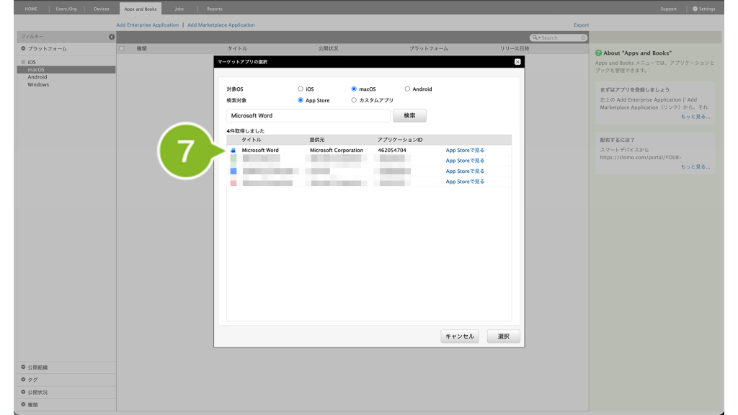Select Windows in the platform filter
The image size is (738, 415).
38,85
